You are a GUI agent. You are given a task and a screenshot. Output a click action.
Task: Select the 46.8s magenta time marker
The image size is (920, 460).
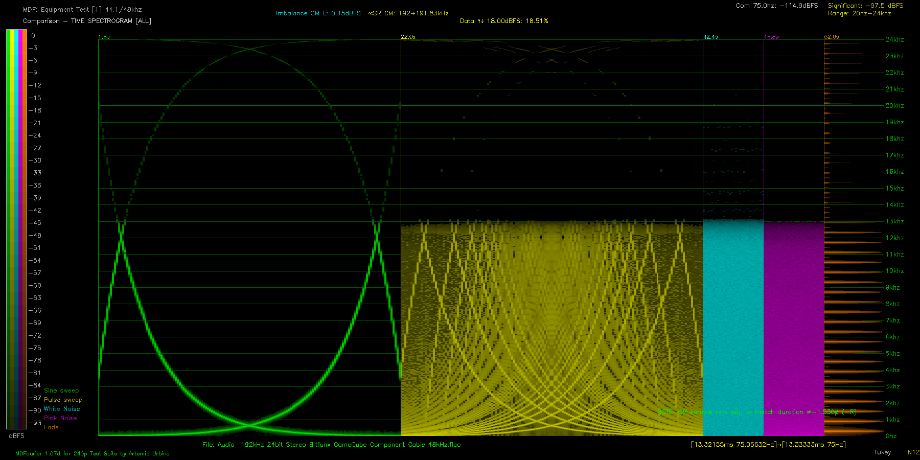point(771,37)
